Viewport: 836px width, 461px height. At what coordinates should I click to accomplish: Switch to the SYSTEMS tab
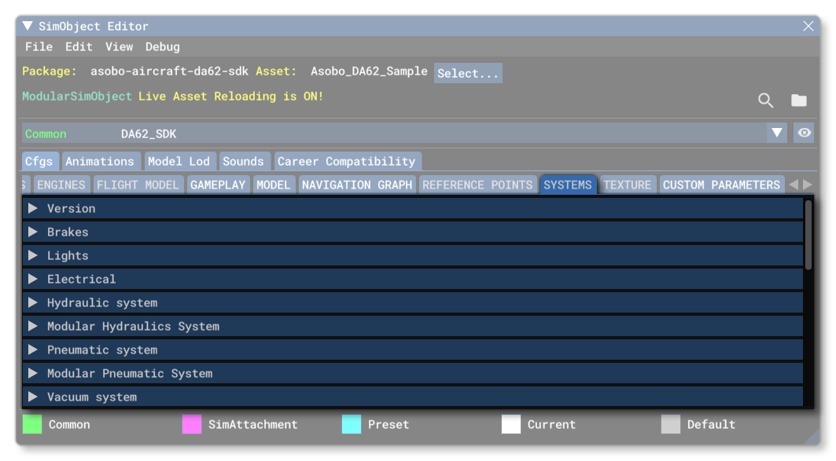click(568, 184)
